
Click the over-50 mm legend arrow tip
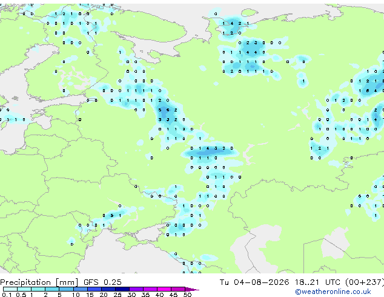pyautogui.click(x=192, y=289)
